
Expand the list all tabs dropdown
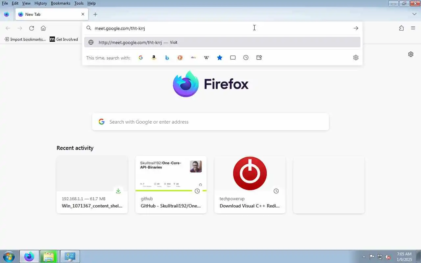(414, 14)
